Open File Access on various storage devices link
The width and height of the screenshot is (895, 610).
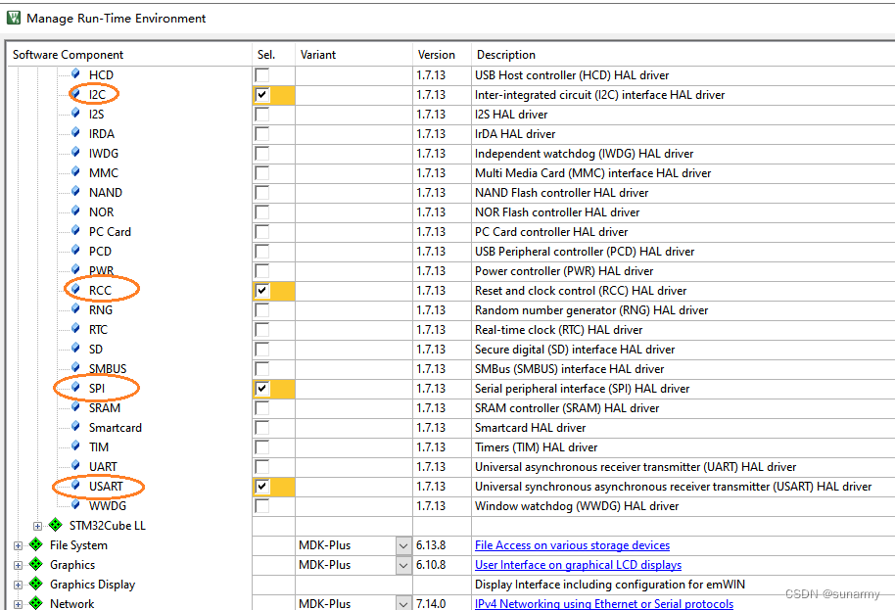point(572,545)
